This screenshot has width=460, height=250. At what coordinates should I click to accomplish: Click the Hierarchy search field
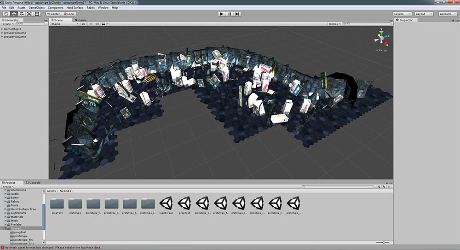[x=30, y=24]
